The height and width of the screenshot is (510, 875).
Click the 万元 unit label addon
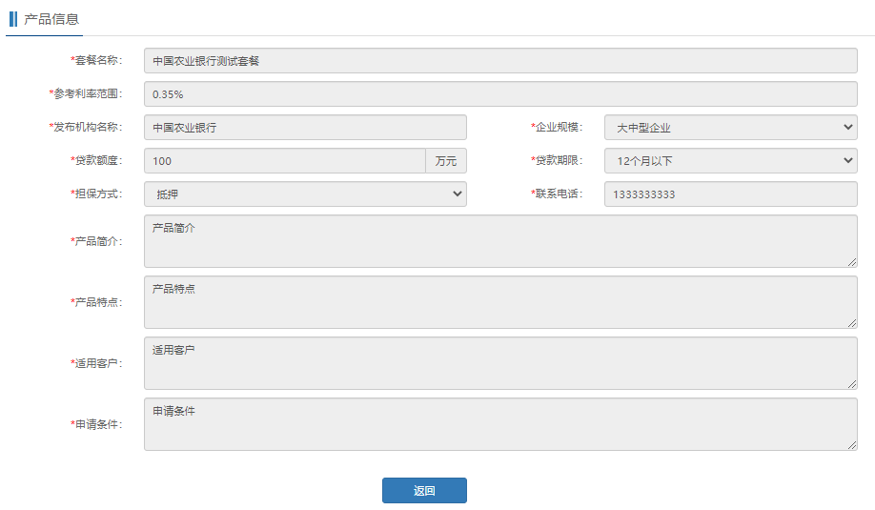pos(446,161)
